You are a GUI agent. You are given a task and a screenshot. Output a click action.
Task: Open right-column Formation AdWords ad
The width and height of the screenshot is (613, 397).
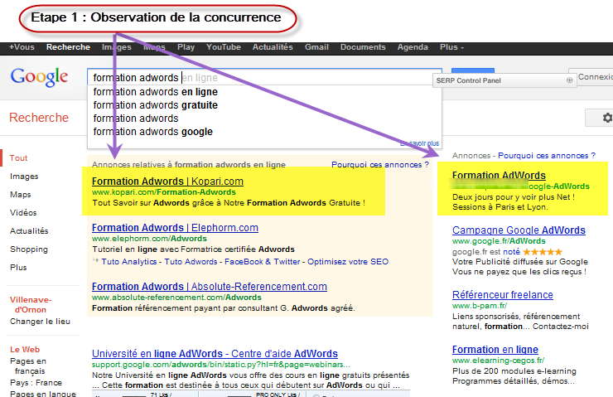[499, 175]
